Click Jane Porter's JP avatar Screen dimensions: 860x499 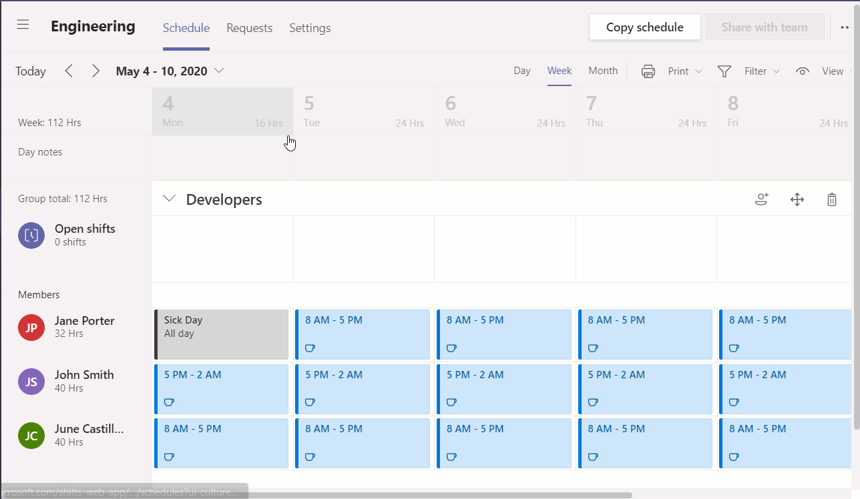(31, 327)
